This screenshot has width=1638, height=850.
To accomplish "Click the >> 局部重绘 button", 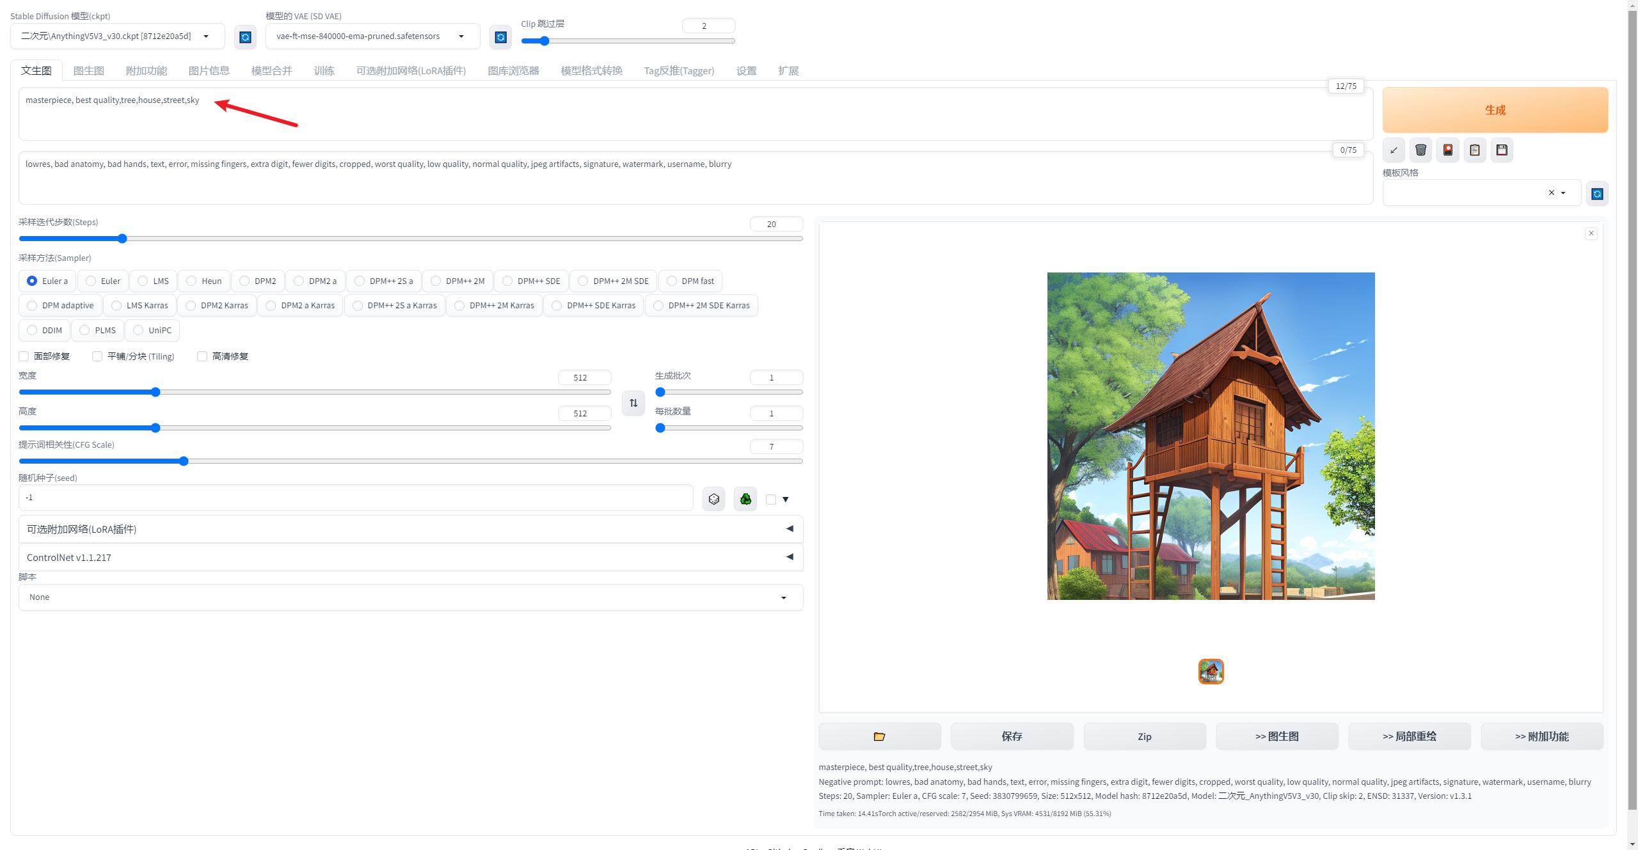I will coord(1409,736).
